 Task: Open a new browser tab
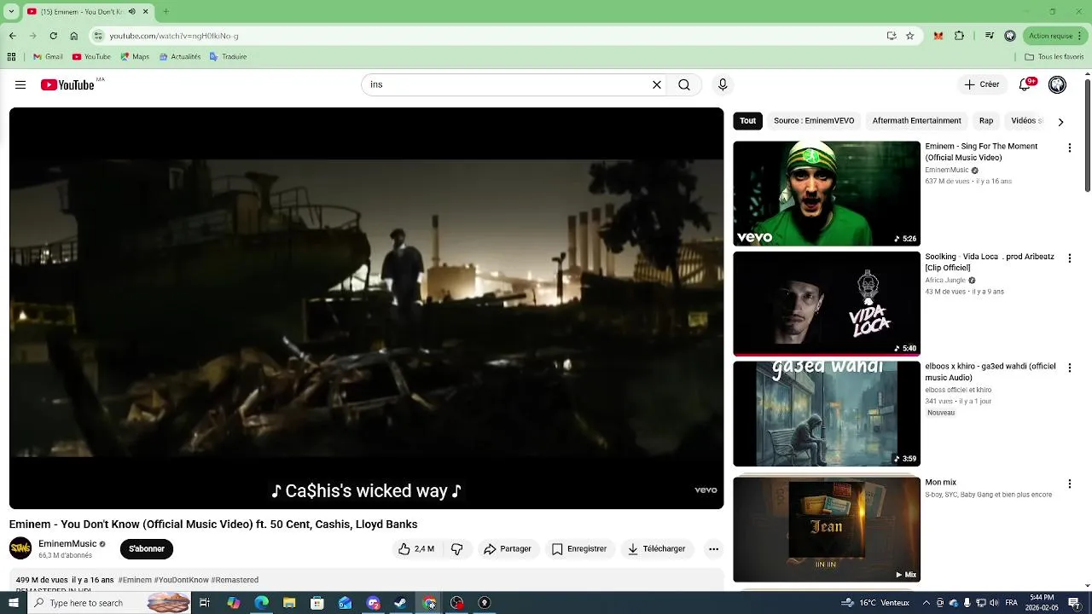coord(166,12)
